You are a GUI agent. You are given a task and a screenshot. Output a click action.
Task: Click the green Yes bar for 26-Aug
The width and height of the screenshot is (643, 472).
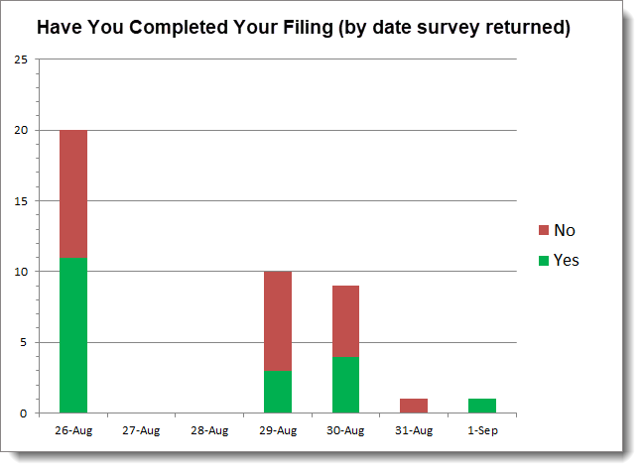(73, 335)
